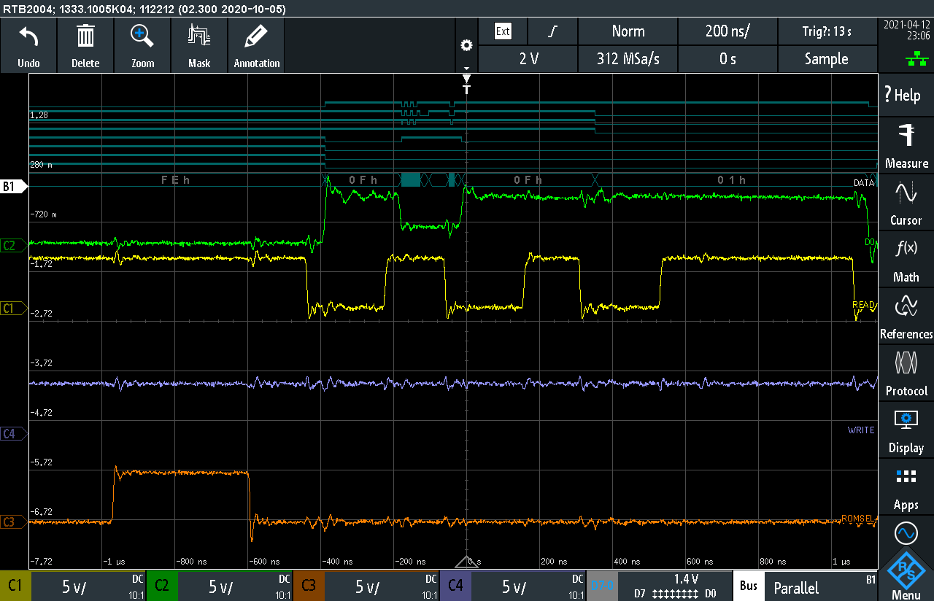Open the Norm trigger mode selector
The width and height of the screenshot is (934, 601).
pos(628,31)
